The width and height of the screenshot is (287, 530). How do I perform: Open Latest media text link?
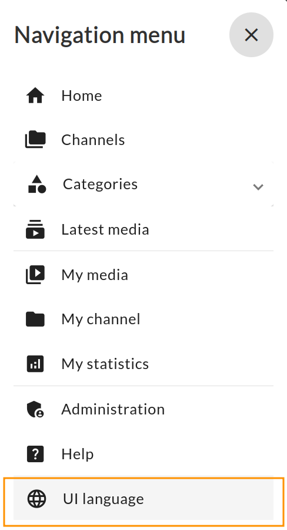tap(105, 229)
